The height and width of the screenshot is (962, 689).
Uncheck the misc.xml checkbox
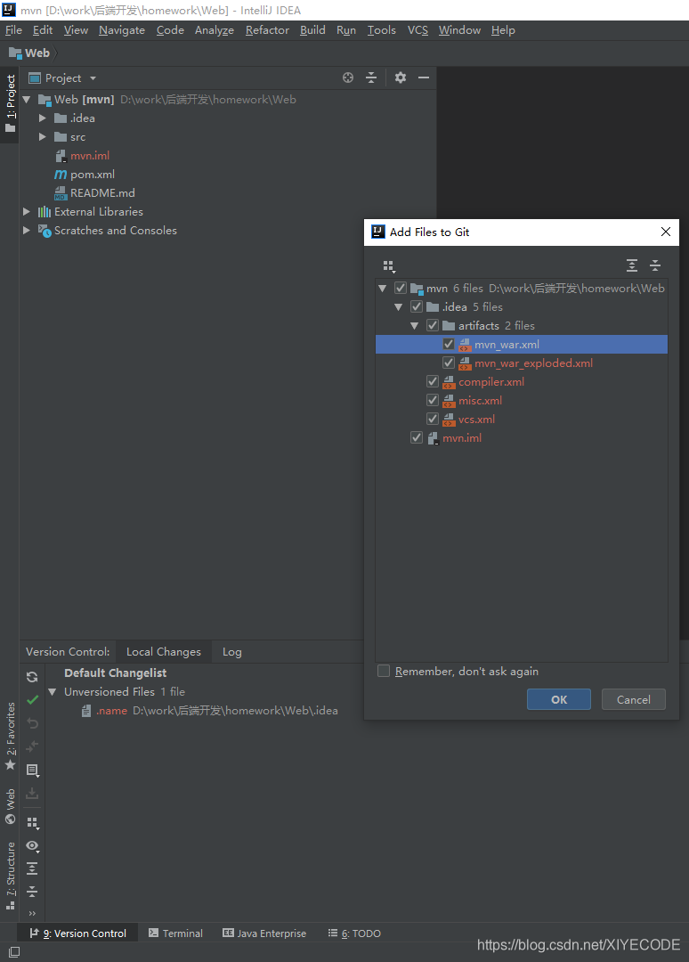[433, 400]
